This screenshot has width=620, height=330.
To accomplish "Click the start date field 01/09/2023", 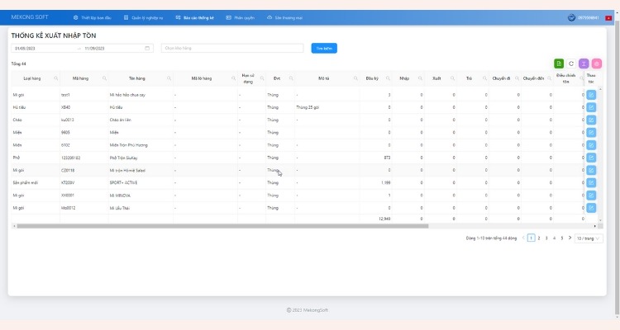I will 41,48.
